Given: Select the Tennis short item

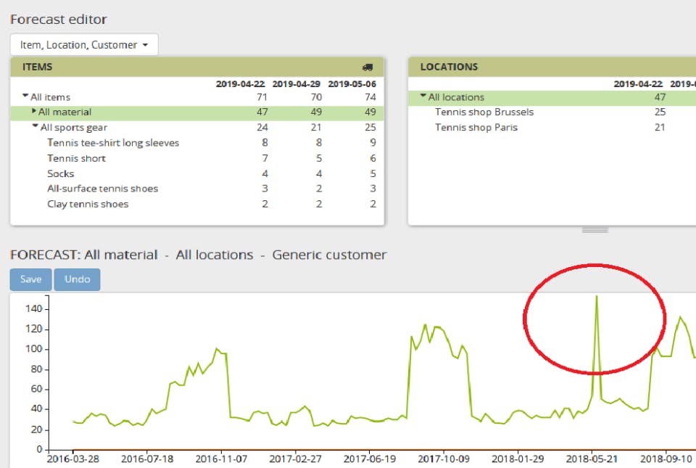Looking at the screenshot, I should coord(76,158).
